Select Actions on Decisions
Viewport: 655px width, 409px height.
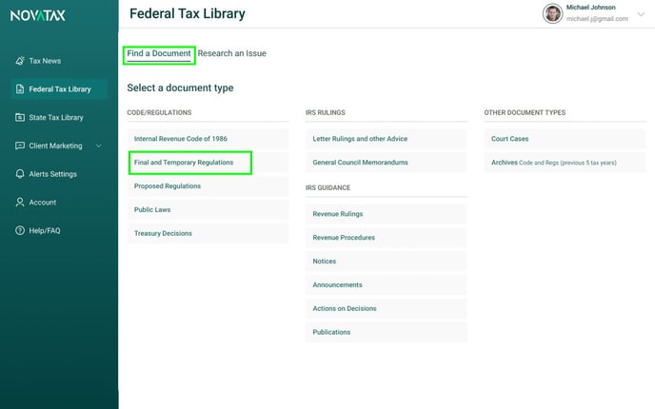coord(387,308)
